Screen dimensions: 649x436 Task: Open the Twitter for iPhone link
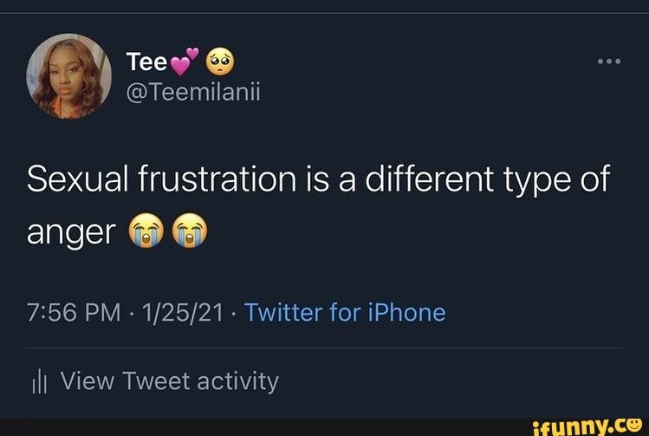345,312
